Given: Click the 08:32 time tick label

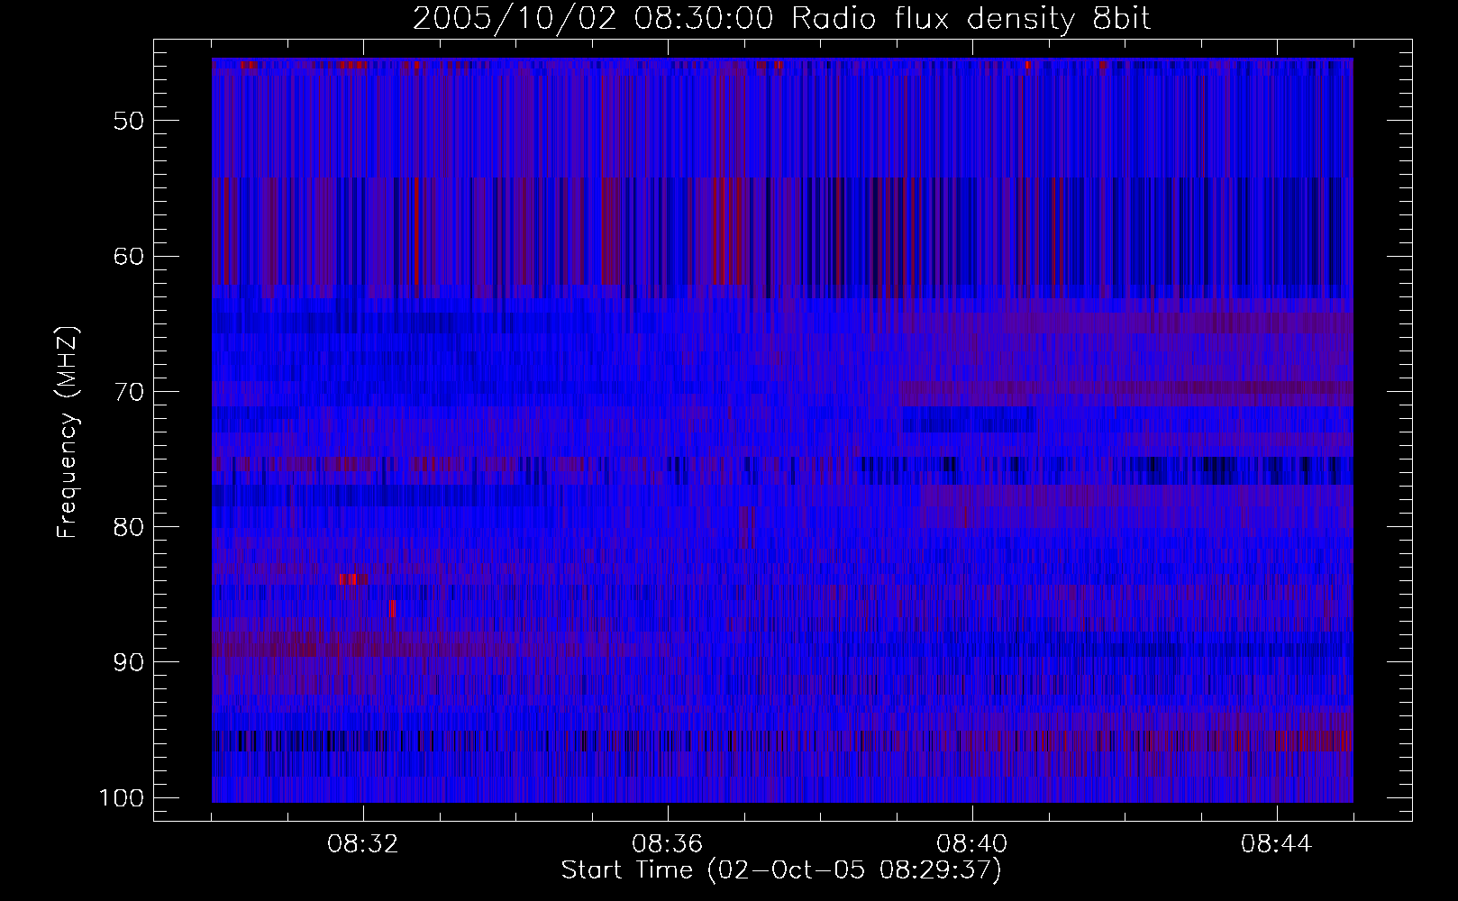Looking at the screenshot, I should click(x=363, y=844).
